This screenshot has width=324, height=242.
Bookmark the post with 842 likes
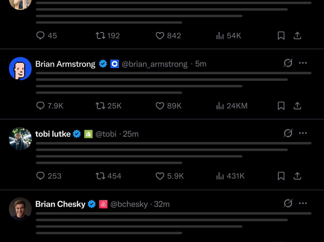281,36
